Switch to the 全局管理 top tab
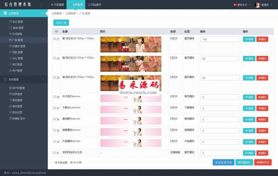The width and height of the screenshot is (278, 176). (76, 5)
